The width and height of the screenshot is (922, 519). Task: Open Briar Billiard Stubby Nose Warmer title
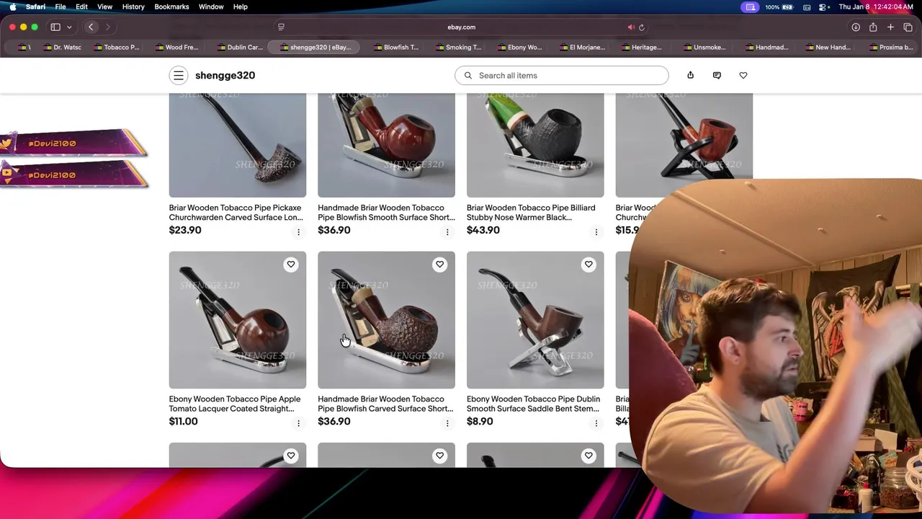[531, 213]
